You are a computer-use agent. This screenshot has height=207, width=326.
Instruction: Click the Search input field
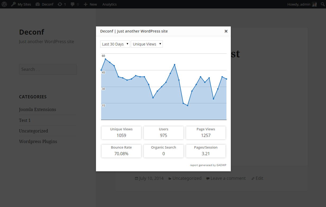pos(48,69)
